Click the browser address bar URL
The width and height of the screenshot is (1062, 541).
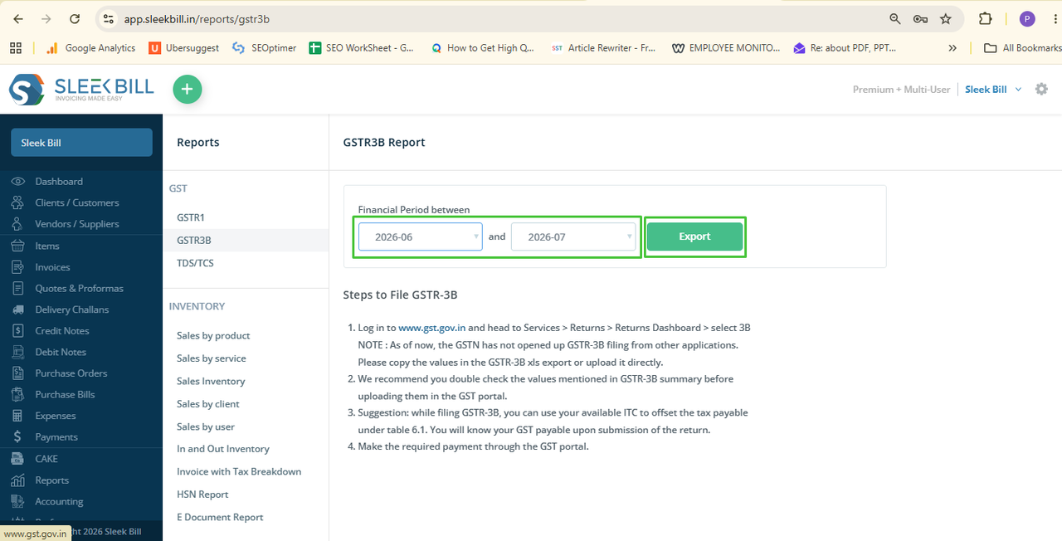pyautogui.click(x=197, y=18)
